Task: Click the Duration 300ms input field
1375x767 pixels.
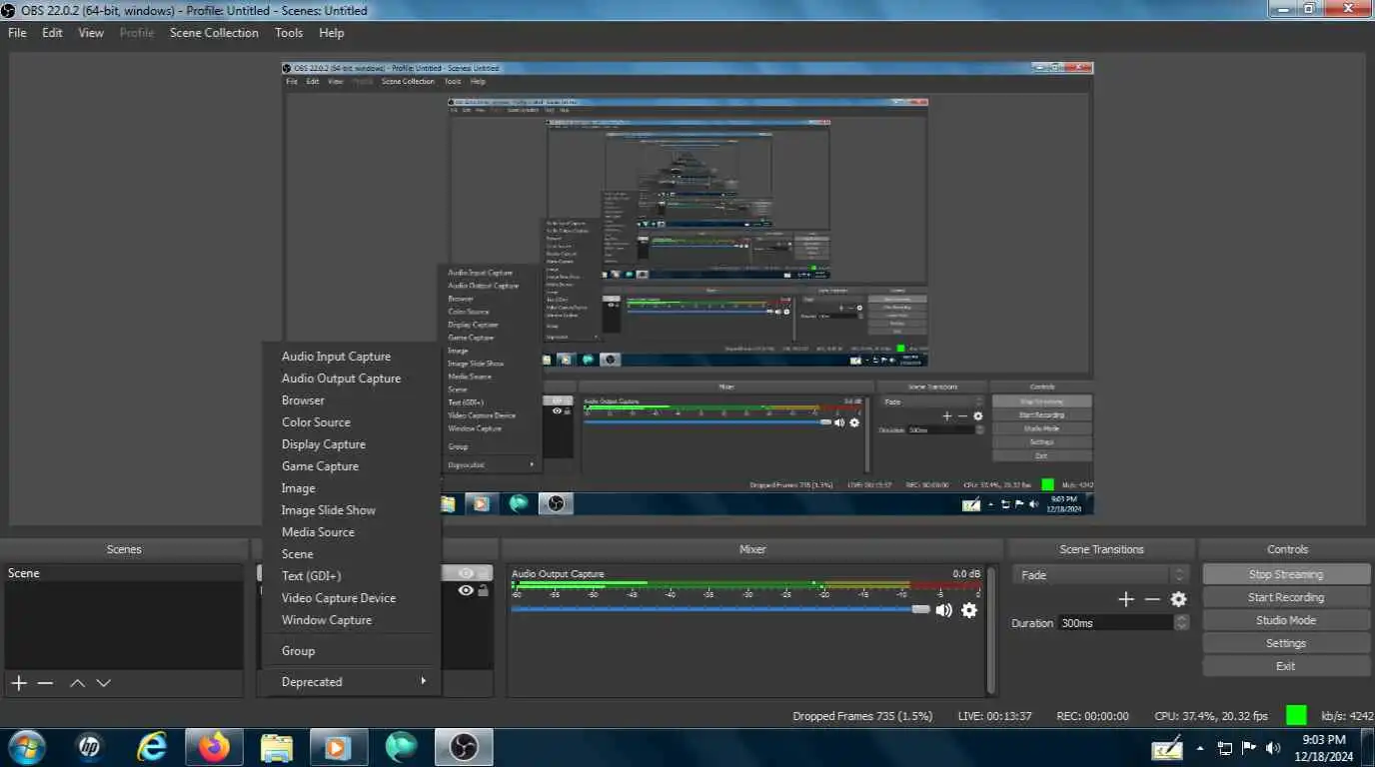Action: point(1116,622)
